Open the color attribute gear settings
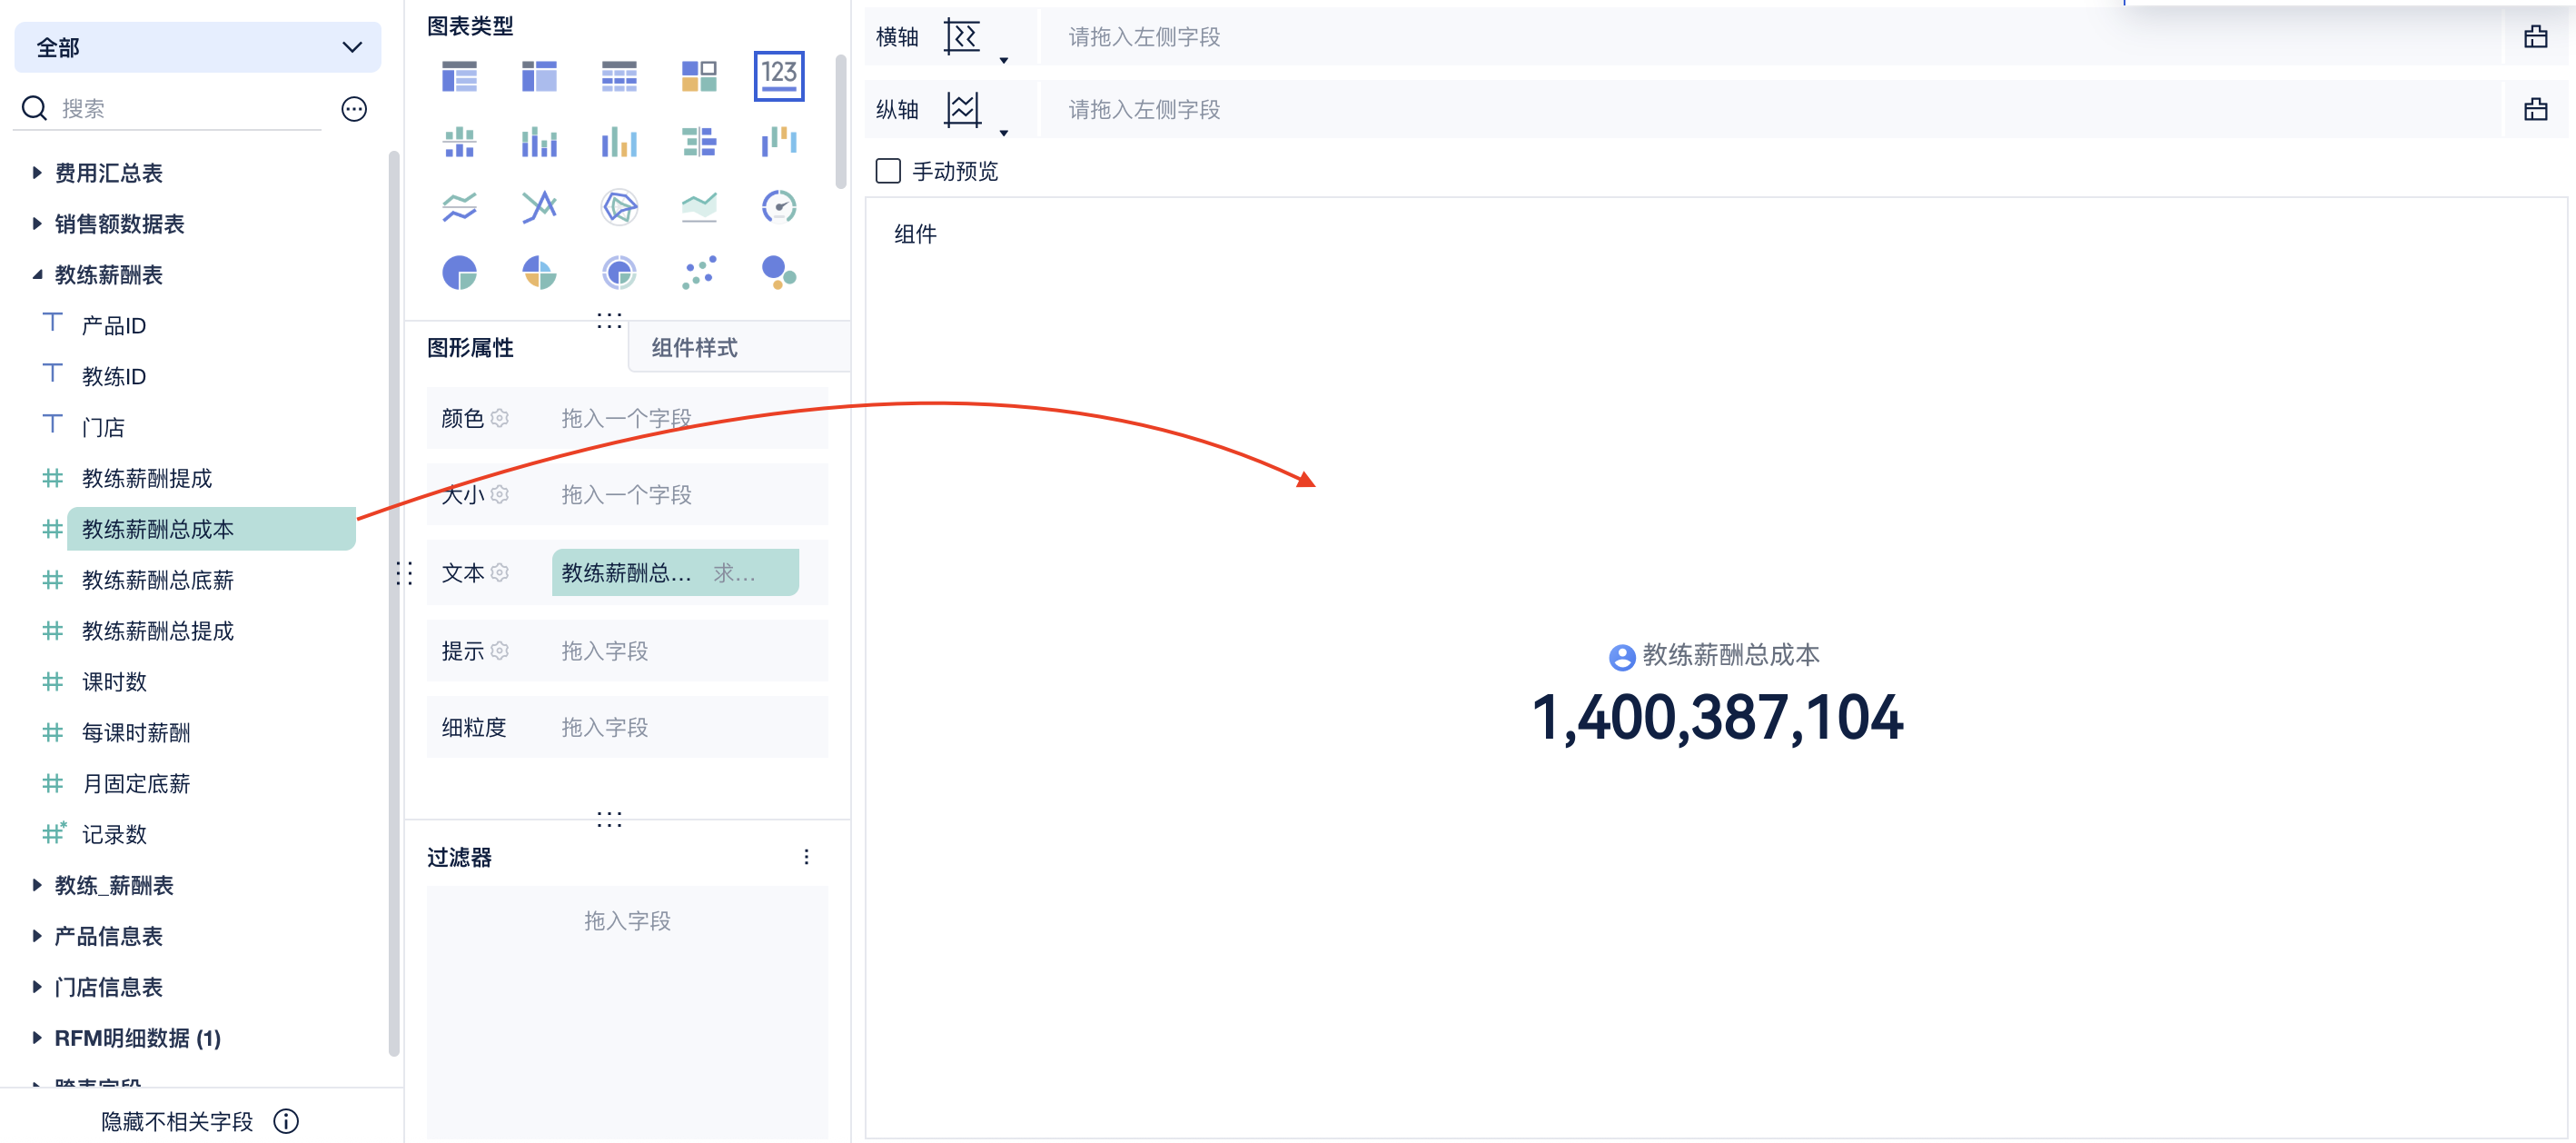The image size is (2576, 1143). [500, 418]
